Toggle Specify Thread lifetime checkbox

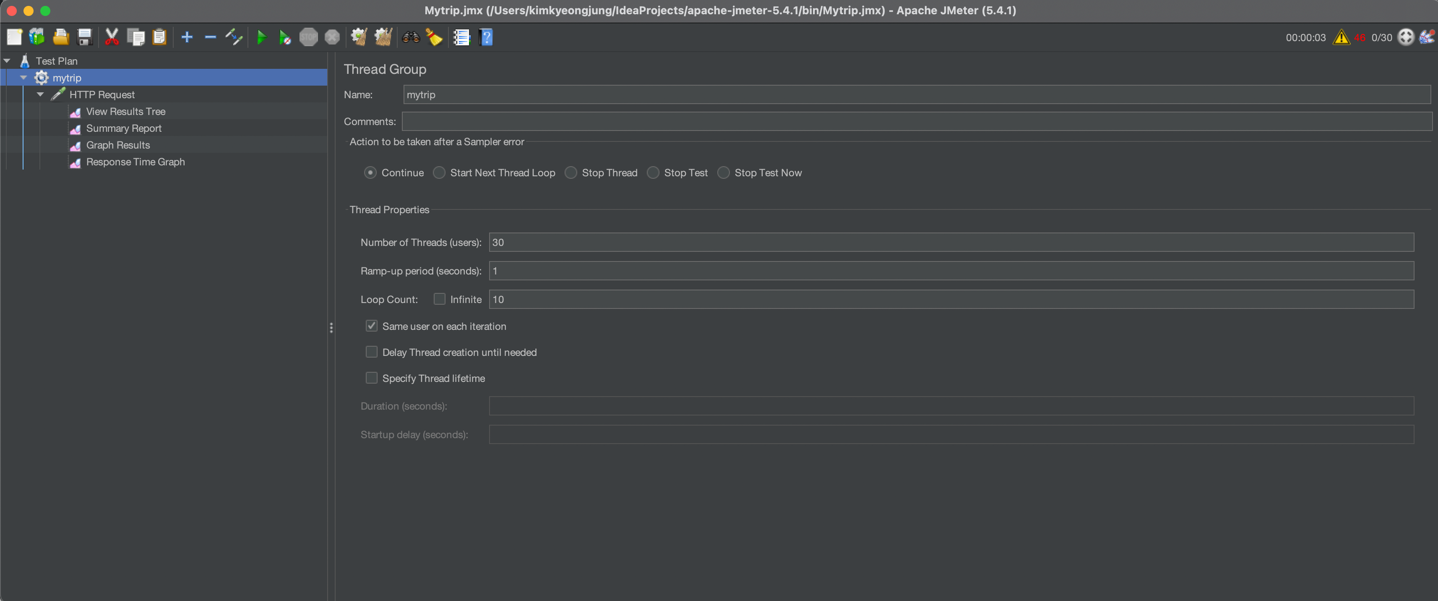pos(371,378)
